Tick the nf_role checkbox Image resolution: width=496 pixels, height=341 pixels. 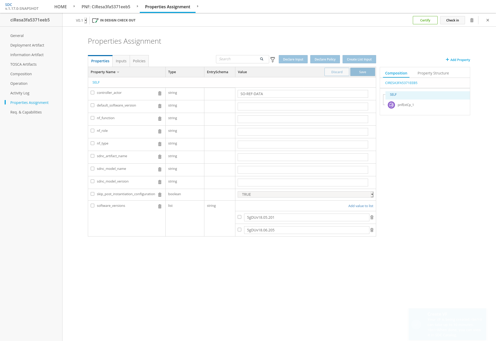[92, 131]
